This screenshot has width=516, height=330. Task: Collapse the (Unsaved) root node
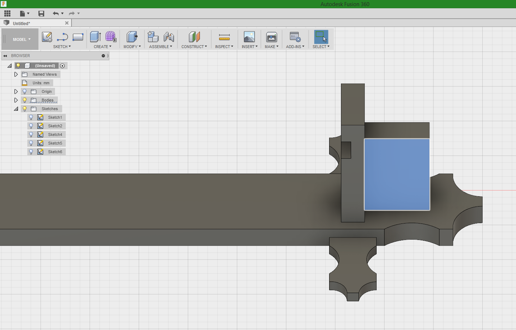pyautogui.click(x=10, y=66)
